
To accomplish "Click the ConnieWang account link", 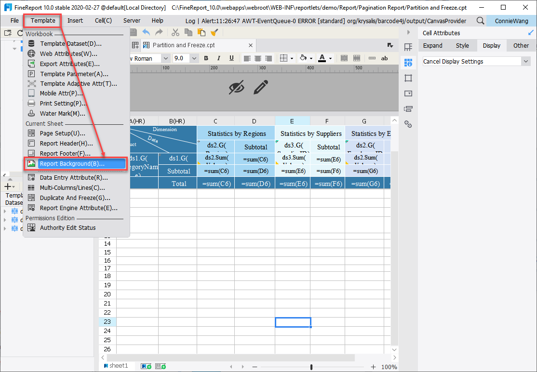I will click(x=512, y=21).
